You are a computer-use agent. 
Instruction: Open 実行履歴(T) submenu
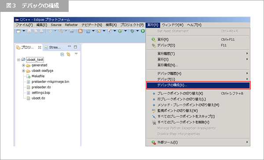pyautogui.click(x=198, y=54)
